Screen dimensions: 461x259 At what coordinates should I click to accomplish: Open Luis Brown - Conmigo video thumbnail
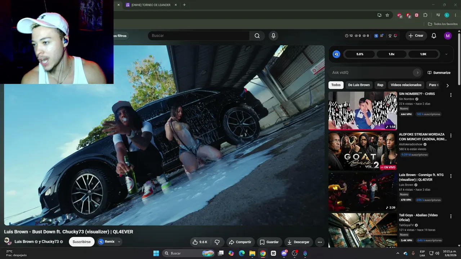tap(363, 192)
